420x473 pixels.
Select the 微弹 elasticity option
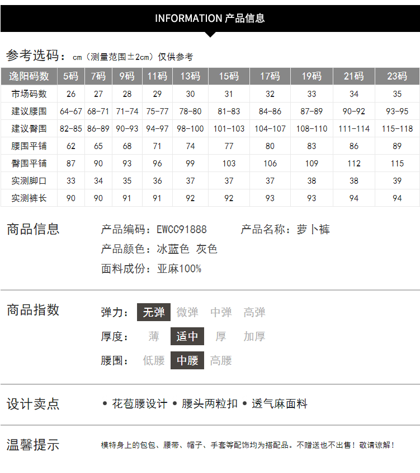click(187, 312)
